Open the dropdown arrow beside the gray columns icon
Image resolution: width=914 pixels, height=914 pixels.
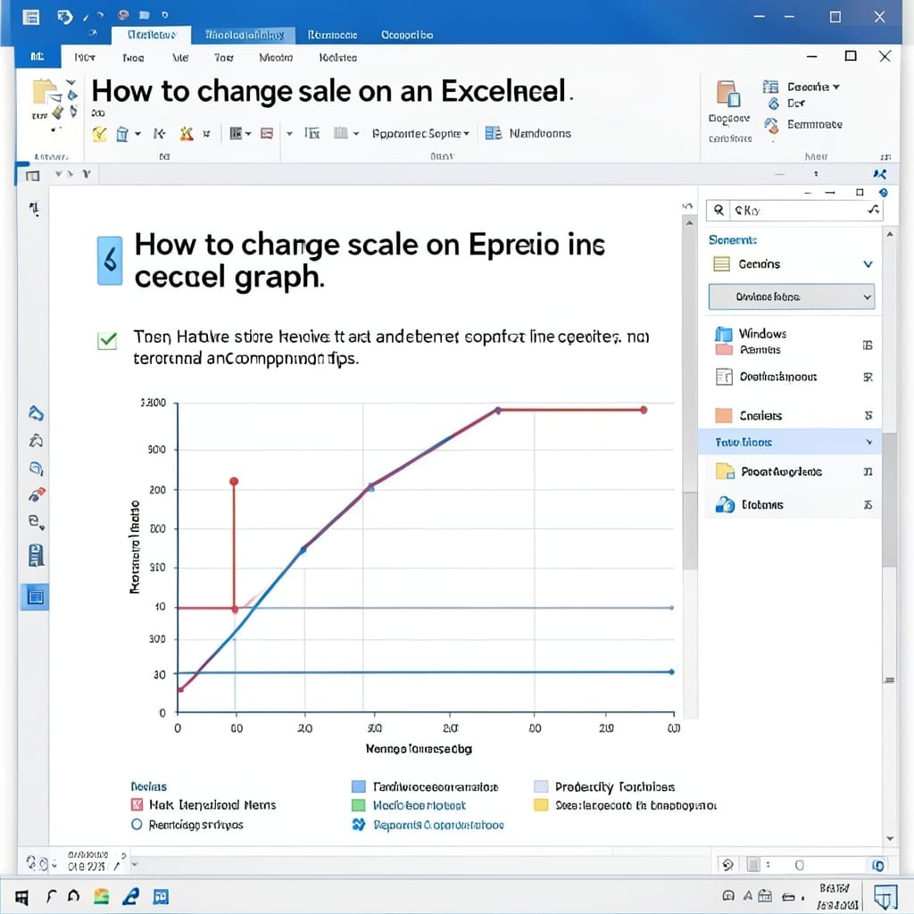(356, 134)
